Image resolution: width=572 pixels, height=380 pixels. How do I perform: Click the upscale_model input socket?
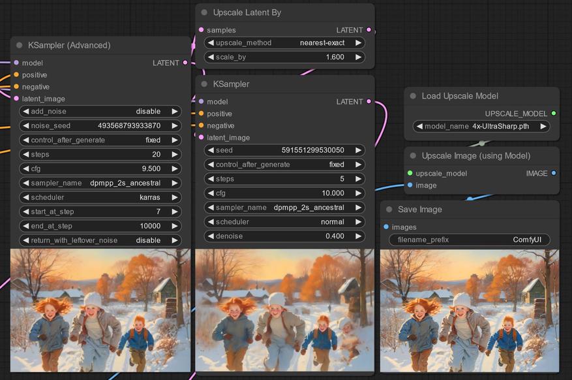pyautogui.click(x=410, y=174)
